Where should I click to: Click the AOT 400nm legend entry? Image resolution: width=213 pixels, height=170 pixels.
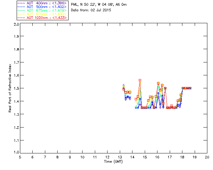(x=42, y=3)
